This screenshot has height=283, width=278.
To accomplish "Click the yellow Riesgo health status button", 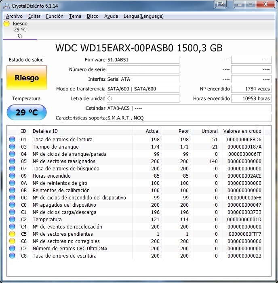I will [27, 78].
